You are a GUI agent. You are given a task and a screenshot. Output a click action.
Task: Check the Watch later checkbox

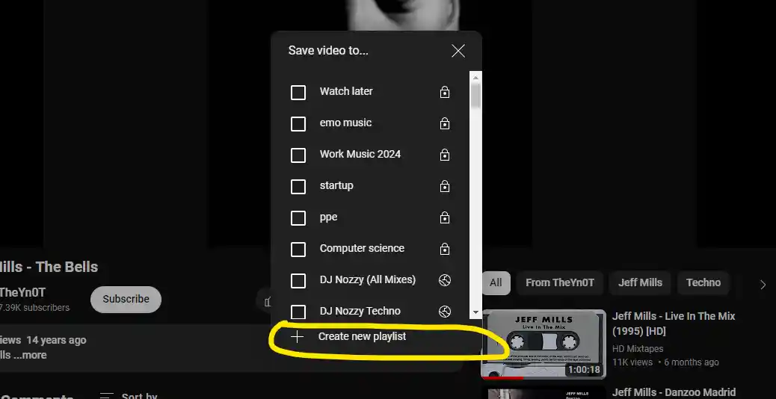298,93
